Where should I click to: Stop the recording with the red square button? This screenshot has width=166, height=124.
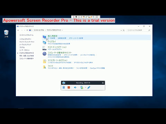69,87
